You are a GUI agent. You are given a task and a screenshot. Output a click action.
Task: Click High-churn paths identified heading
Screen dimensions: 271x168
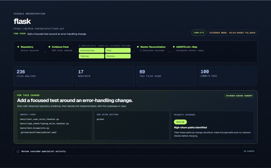(190, 127)
